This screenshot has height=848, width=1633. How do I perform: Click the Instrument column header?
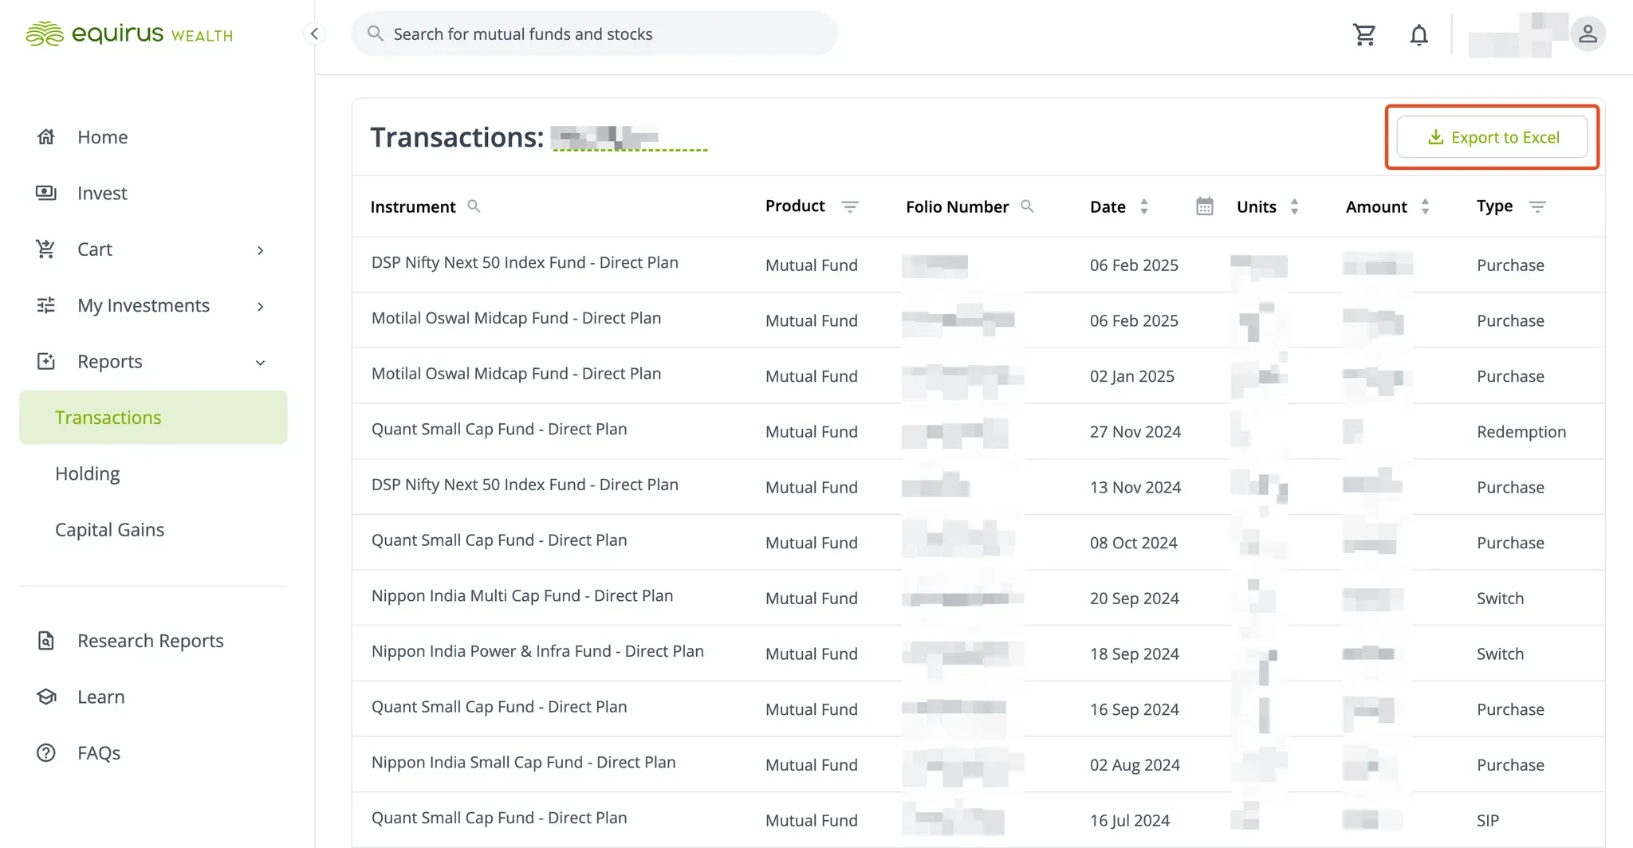pyautogui.click(x=412, y=206)
